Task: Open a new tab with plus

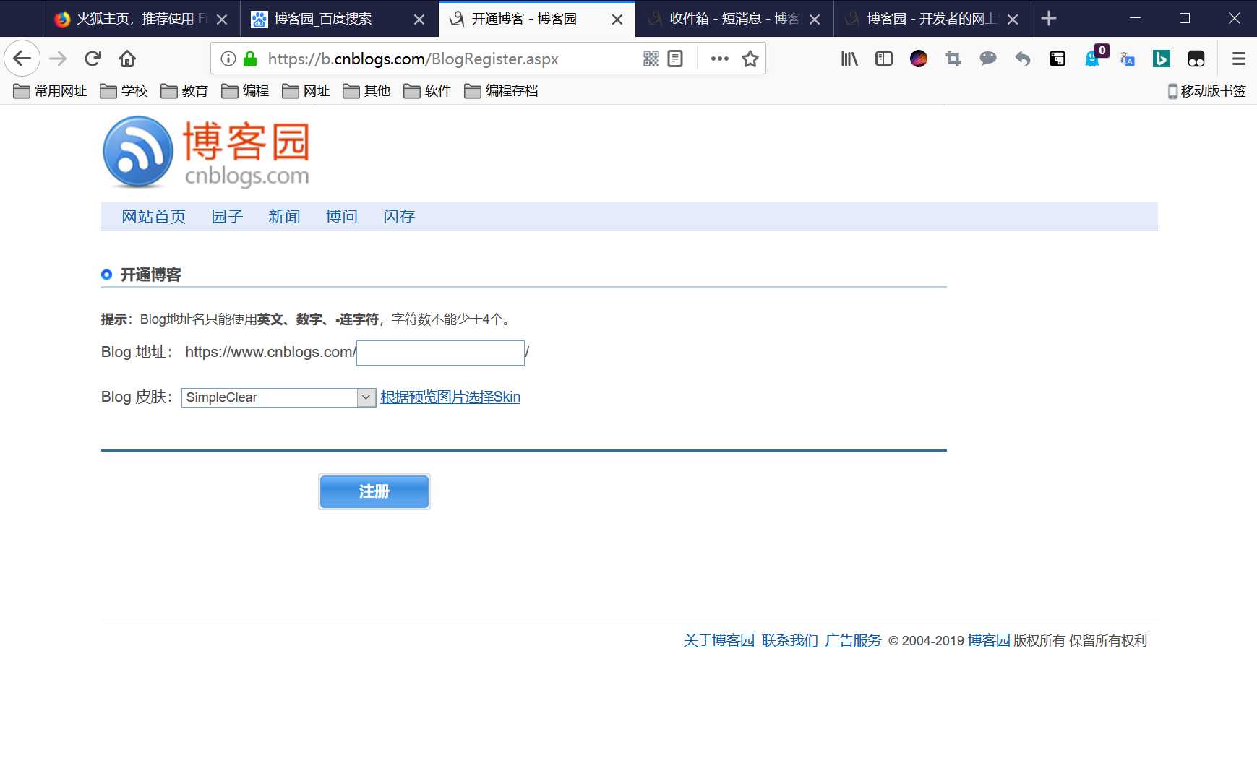Action: coord(1049,19)
